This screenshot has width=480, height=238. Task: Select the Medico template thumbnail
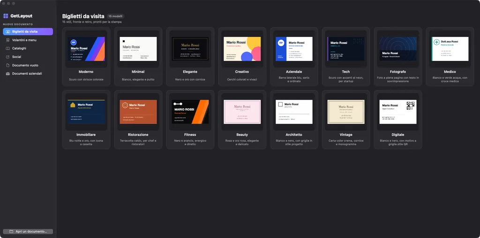tap(450, 49)
